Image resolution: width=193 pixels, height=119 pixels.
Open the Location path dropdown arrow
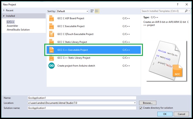click(x=135, y=103)
